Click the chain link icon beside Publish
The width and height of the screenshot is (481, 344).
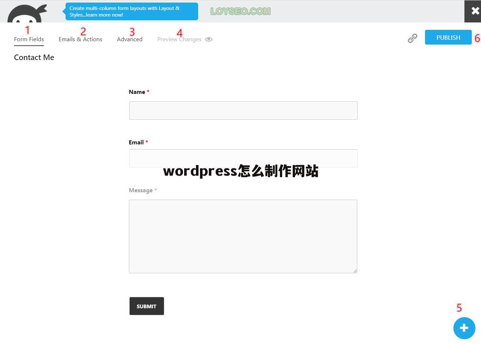click(412, 38)
